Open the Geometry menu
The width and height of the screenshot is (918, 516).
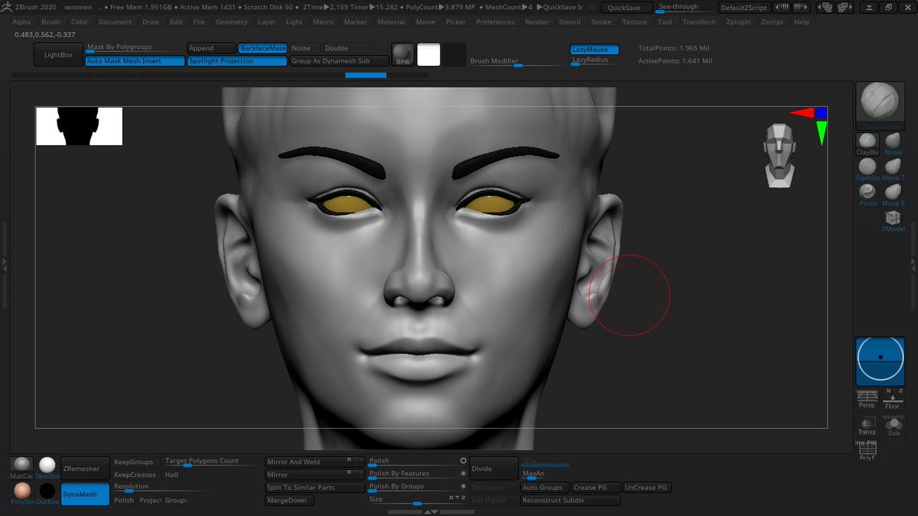(231, 22)
